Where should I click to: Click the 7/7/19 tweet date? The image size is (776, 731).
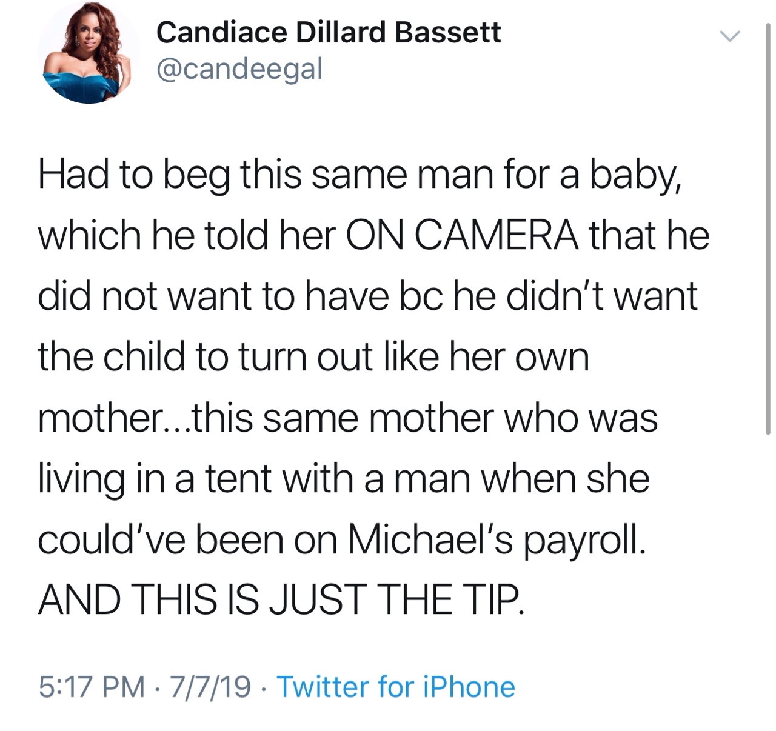211,687
